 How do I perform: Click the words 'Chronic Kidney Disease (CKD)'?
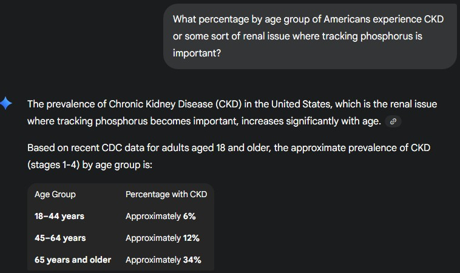coord(161,104)
